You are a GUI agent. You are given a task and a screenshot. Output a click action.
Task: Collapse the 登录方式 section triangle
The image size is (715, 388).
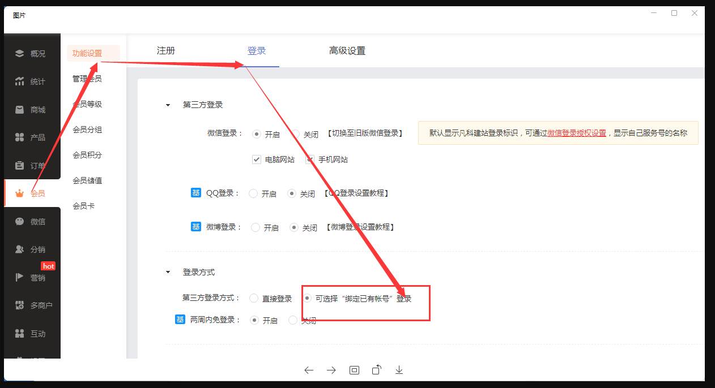point(168,272)
